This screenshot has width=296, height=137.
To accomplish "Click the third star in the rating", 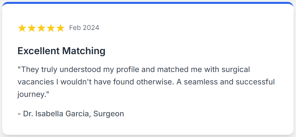I will pyautogui.click(x=41, y=28).
